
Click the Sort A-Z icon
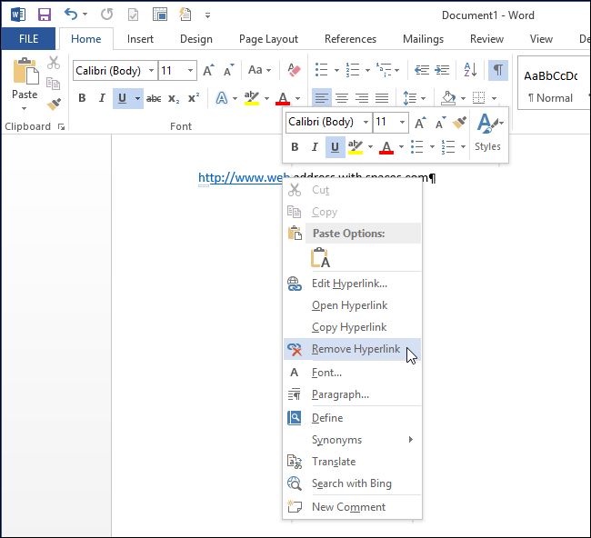(470, 70)
